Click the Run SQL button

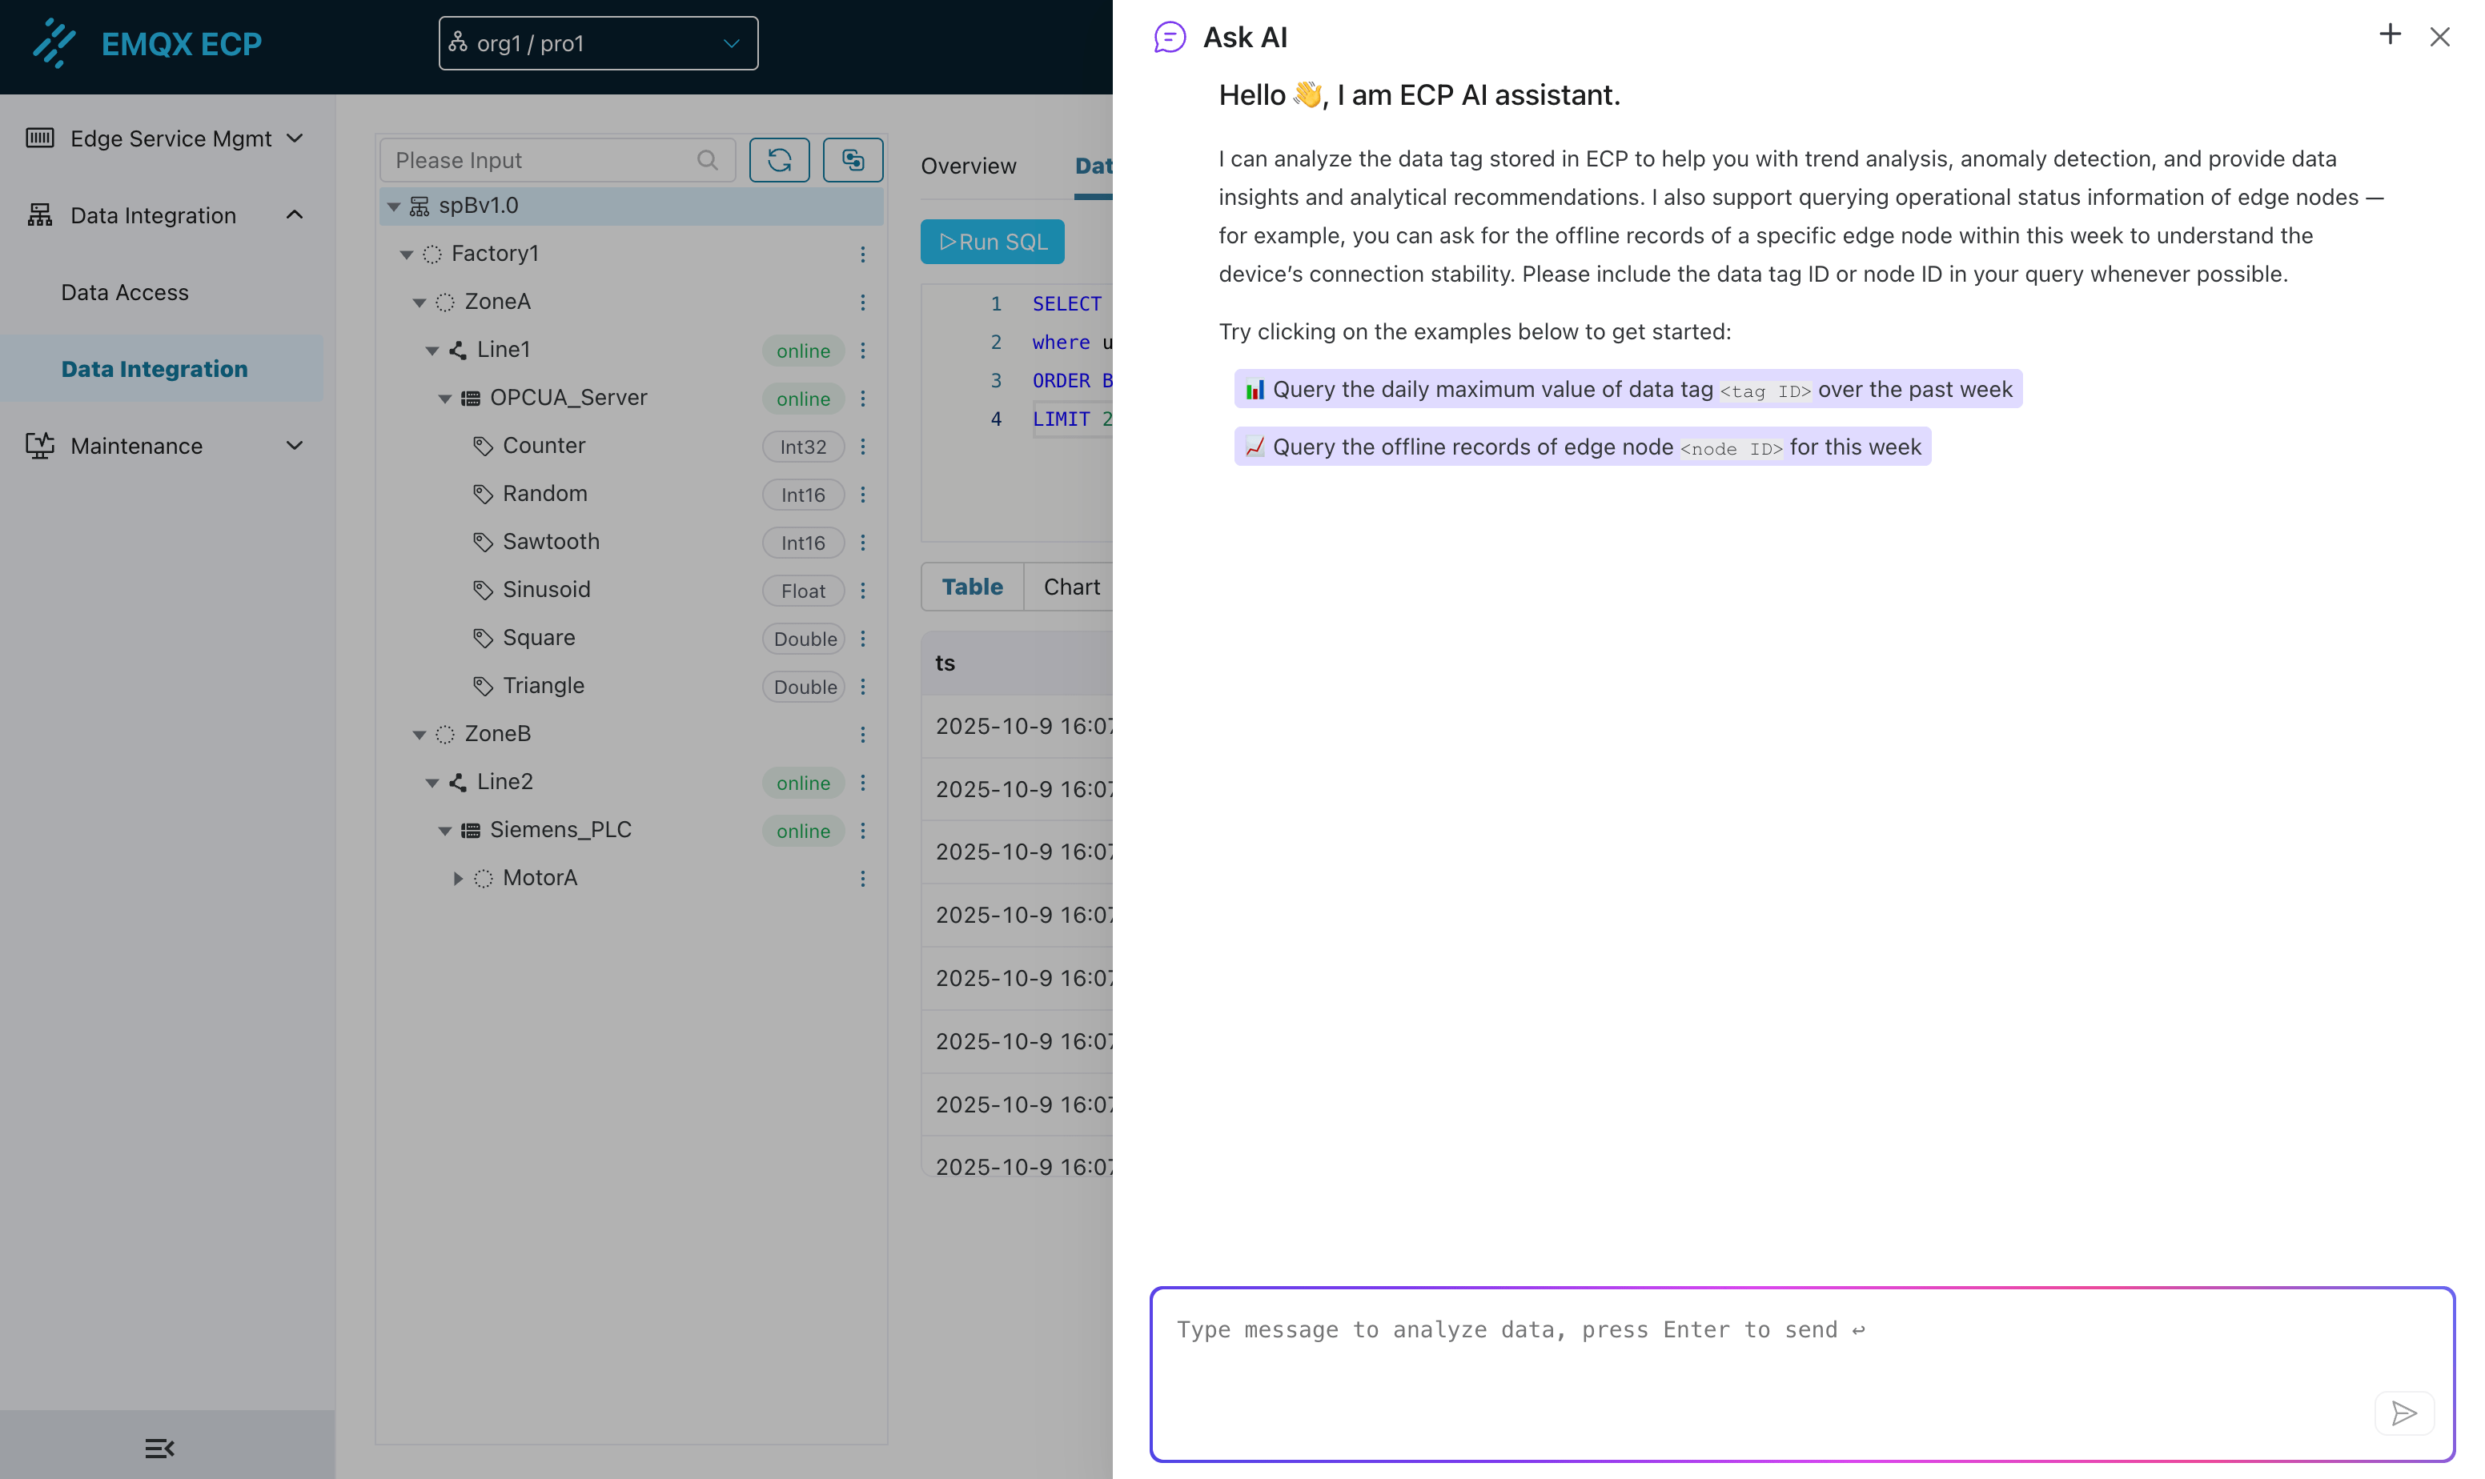point(992,241)
